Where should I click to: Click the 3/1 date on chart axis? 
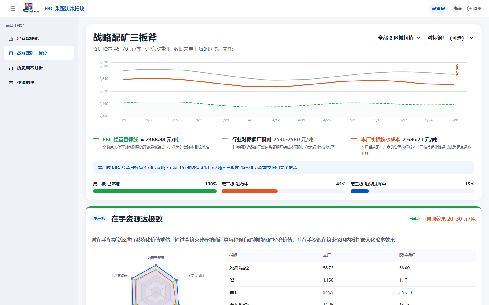tap(123, 120)
